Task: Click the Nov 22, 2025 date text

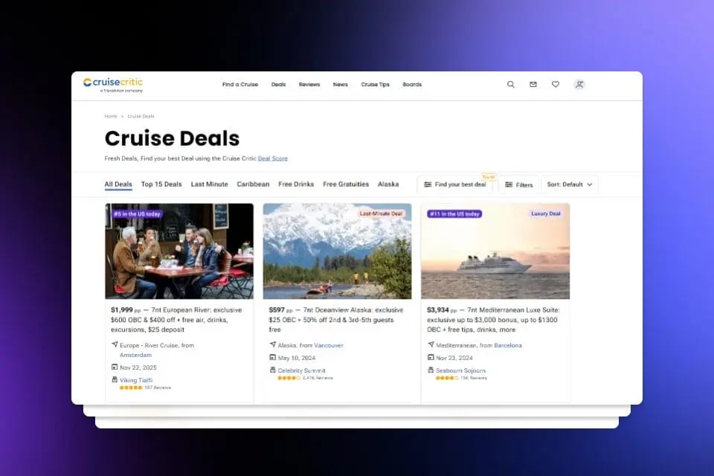Action: pos(138,367)
